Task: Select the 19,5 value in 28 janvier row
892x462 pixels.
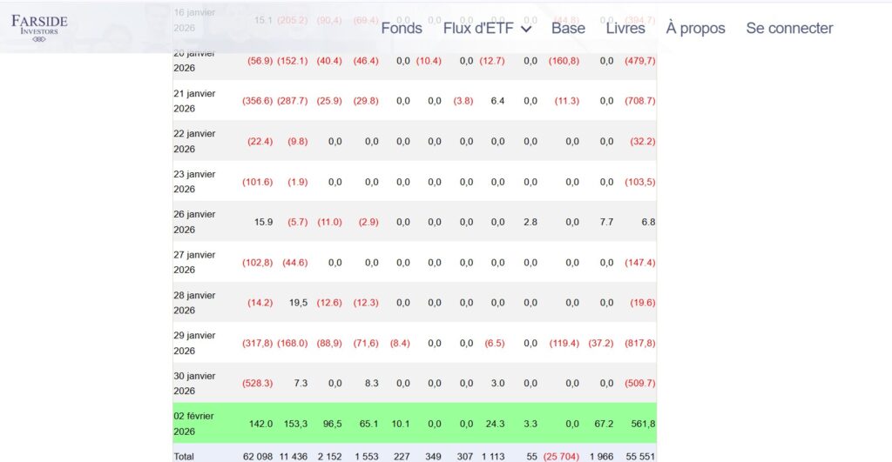Action: point(298,303)
